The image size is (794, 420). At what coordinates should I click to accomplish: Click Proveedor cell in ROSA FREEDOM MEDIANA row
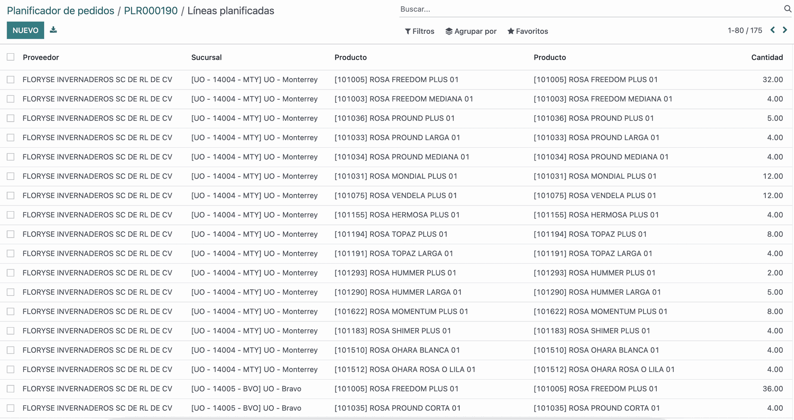(x=97, y=99)
